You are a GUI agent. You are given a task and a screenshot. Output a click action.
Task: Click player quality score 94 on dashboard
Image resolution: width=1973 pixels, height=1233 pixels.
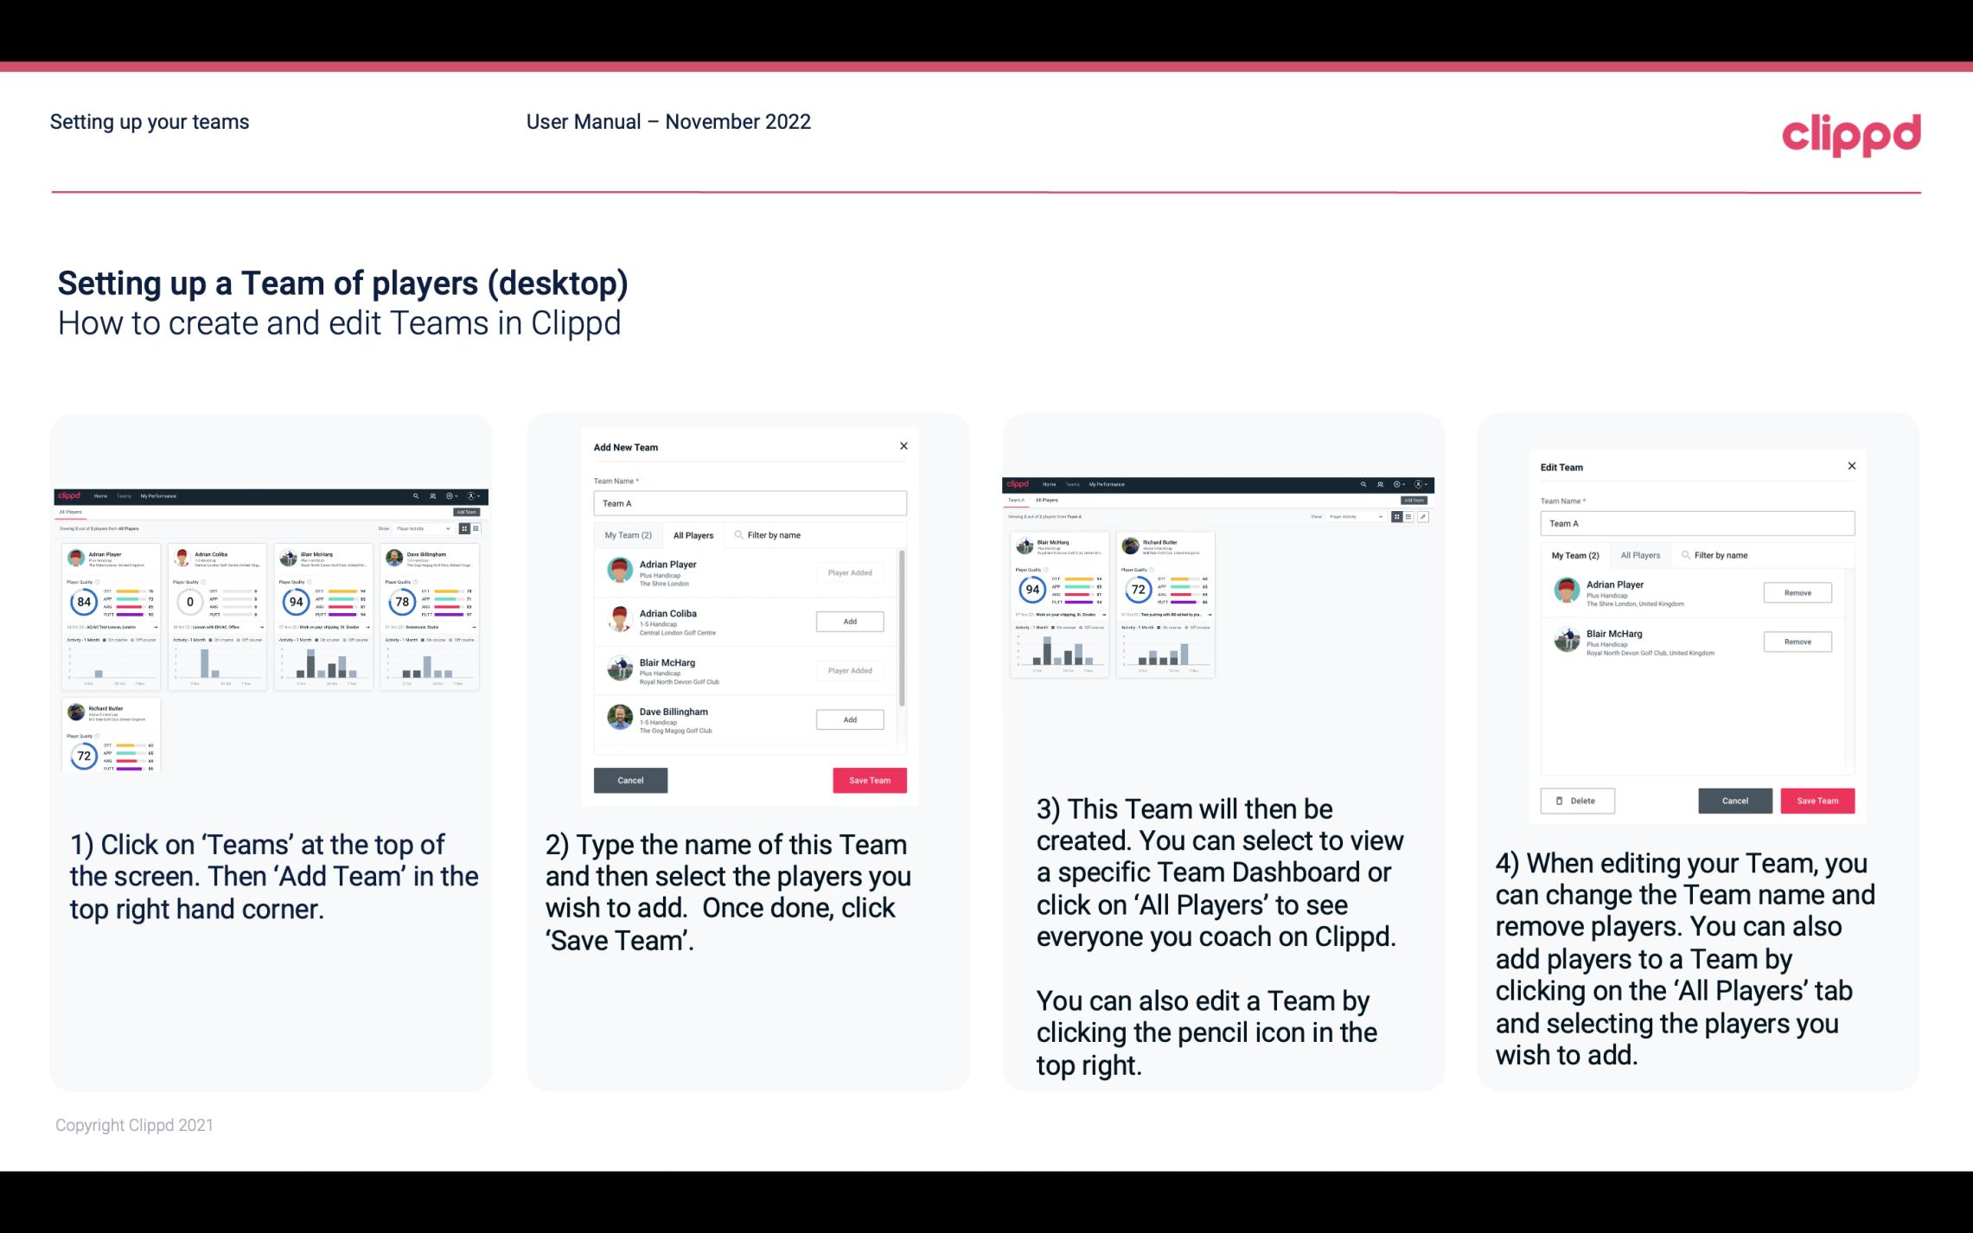click(x=294, y=601)
